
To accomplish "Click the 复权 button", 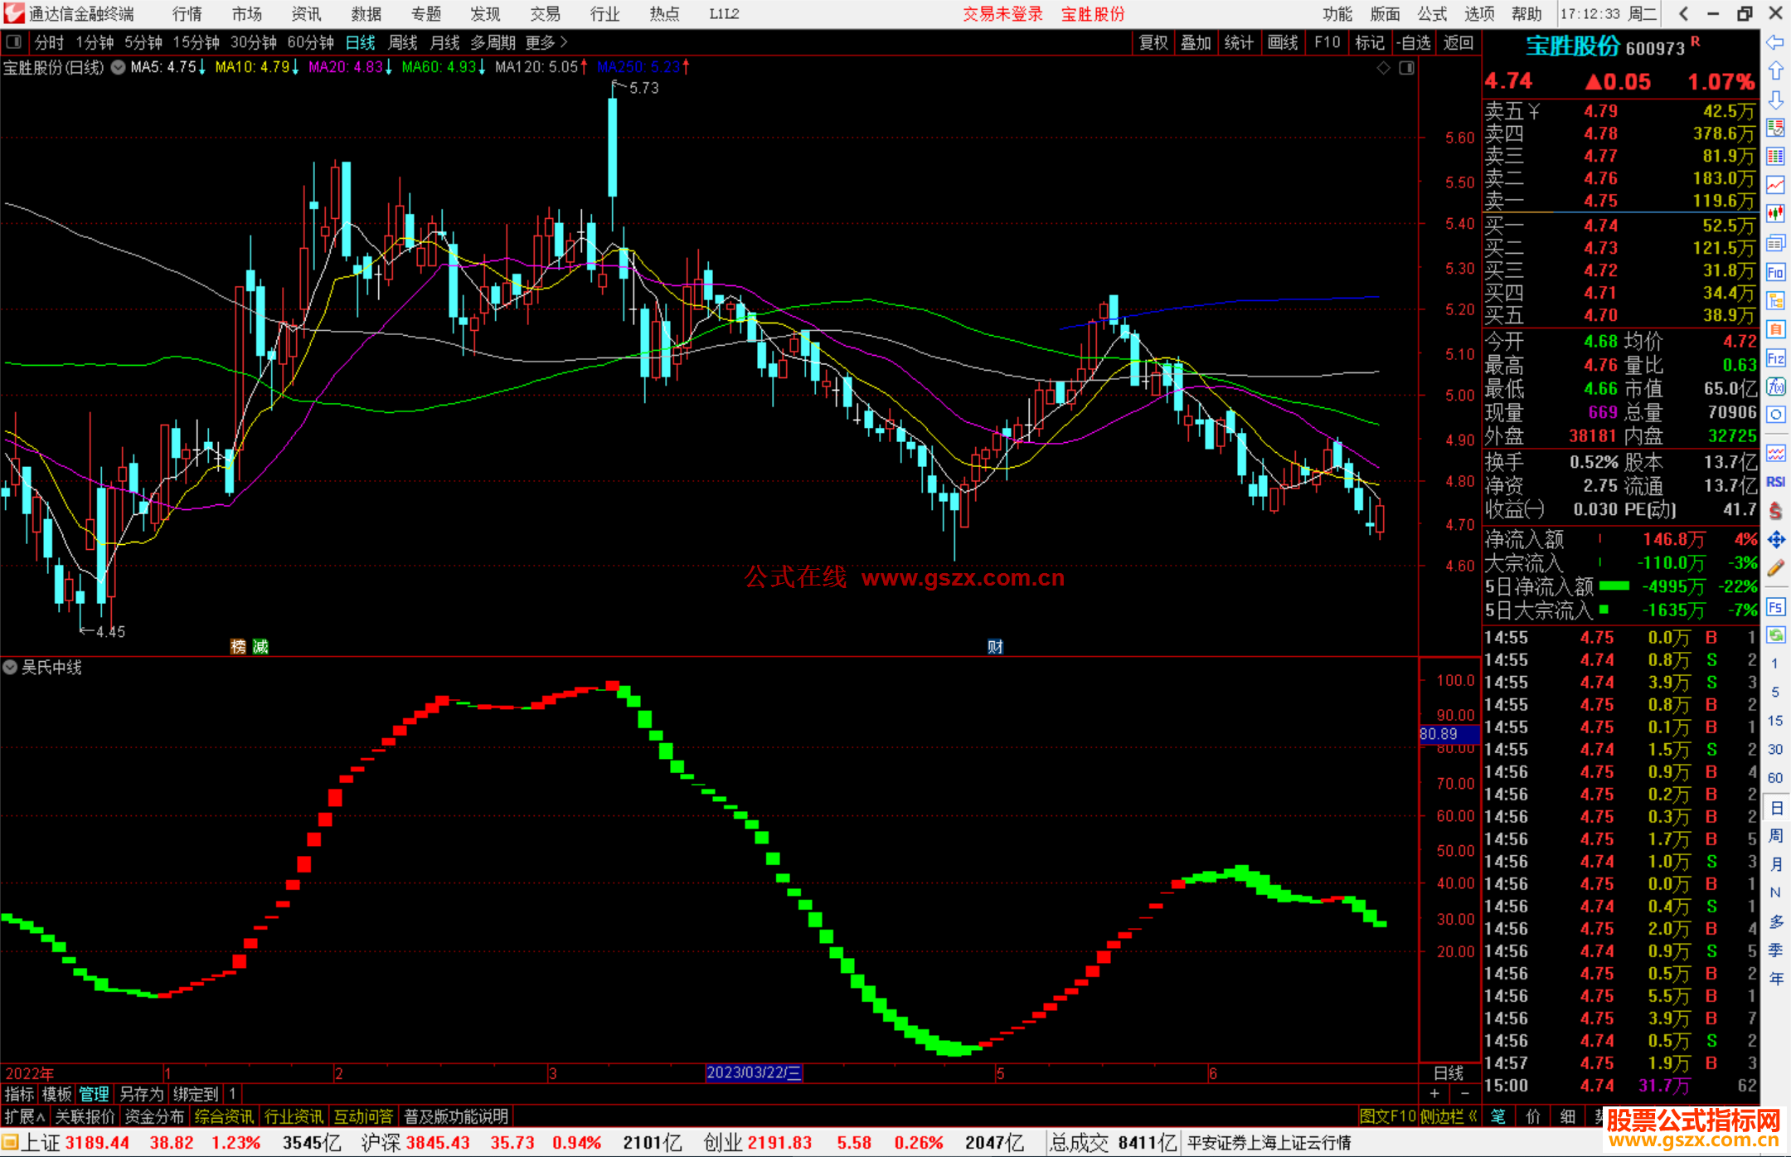I will point(1153,42).
